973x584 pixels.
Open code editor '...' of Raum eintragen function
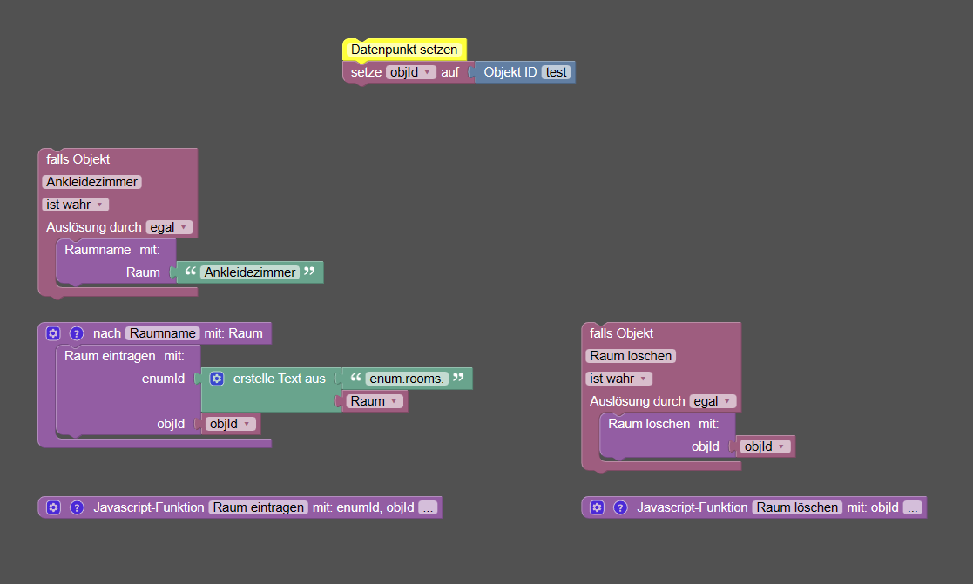[x=429, y=507]
